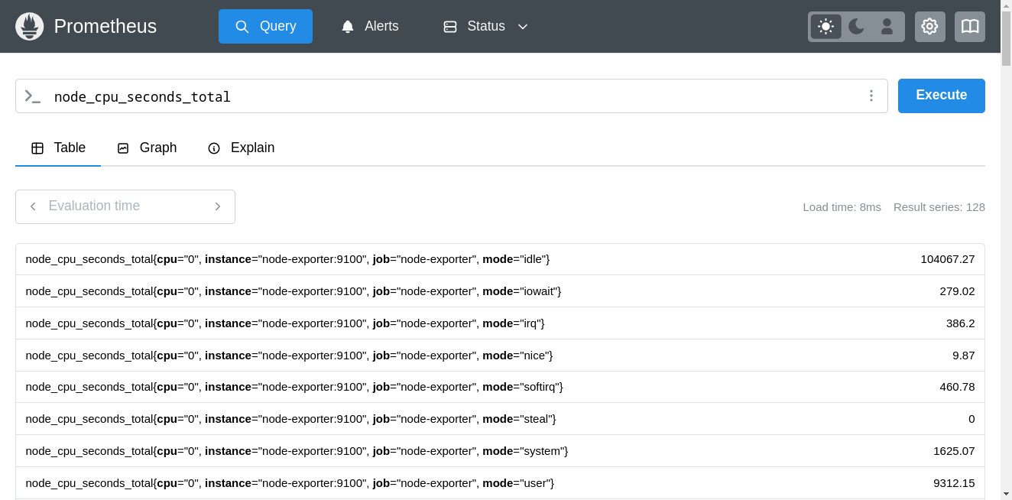Select the mode="system" series row
The height and width of the screenshot is (500, 1012).
500,451
